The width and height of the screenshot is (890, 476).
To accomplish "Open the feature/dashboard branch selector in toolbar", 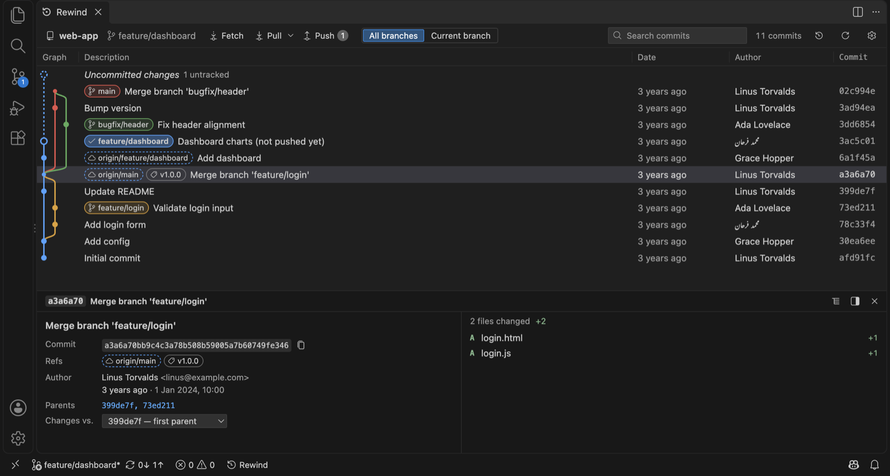I will pos(151,36).
